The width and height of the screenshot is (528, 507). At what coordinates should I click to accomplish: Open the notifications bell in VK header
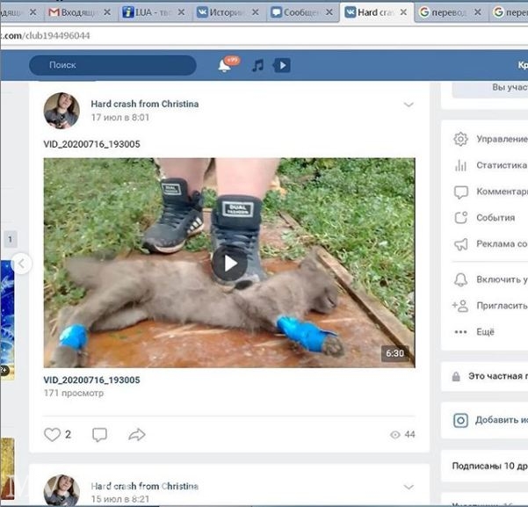(x=224, y=66)
